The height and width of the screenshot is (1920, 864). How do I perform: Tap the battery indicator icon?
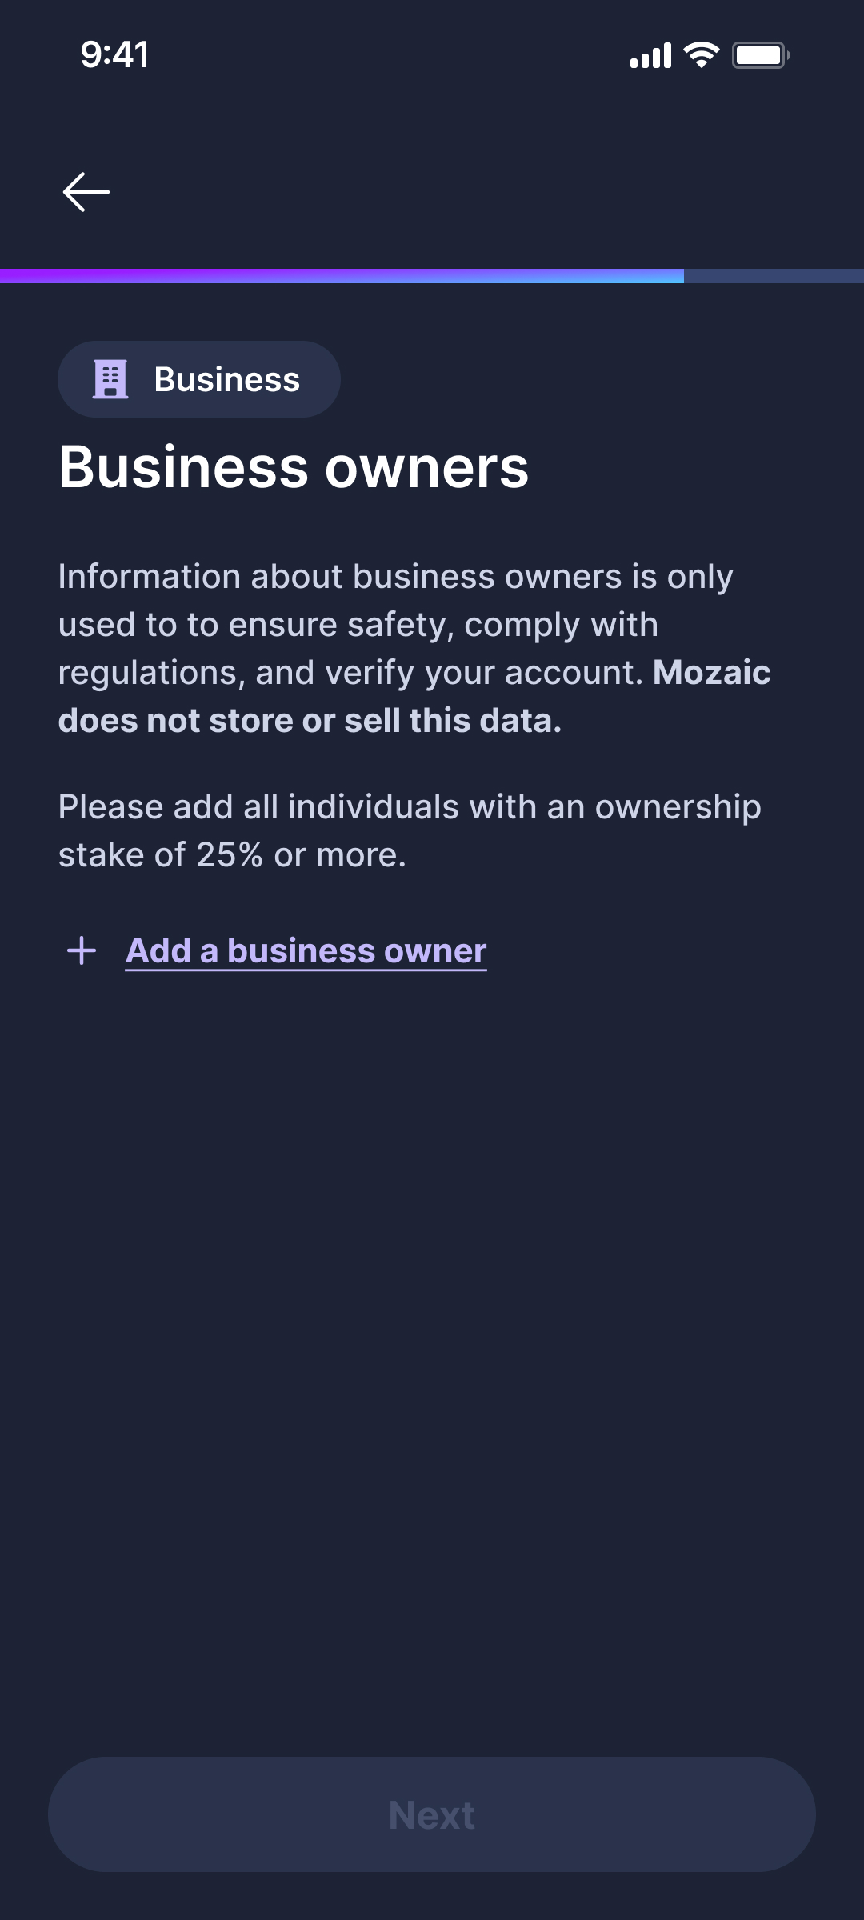(761, 55)
